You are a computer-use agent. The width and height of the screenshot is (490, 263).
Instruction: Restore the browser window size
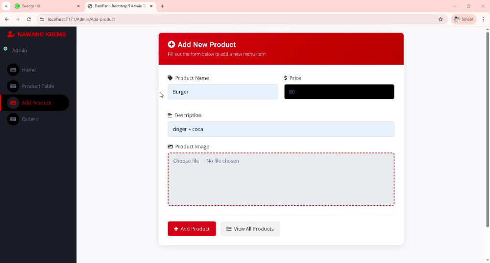coord(469,6)
